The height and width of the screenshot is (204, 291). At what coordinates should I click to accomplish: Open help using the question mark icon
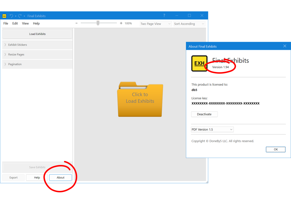point(164,16)
